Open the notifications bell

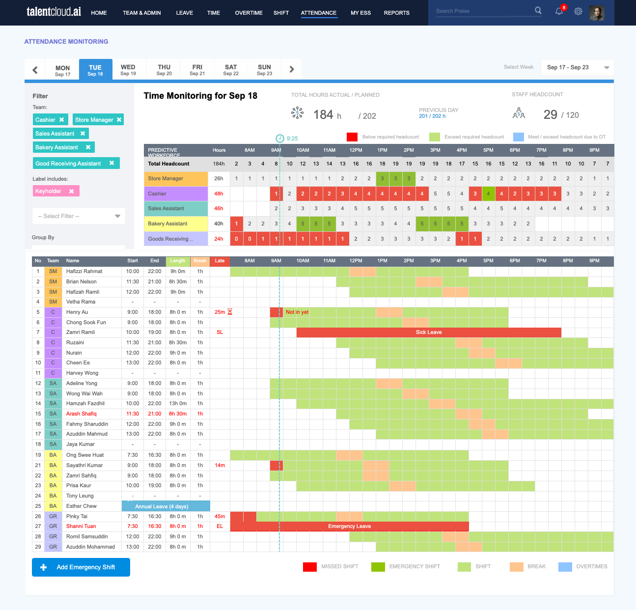tap(559, 11)
